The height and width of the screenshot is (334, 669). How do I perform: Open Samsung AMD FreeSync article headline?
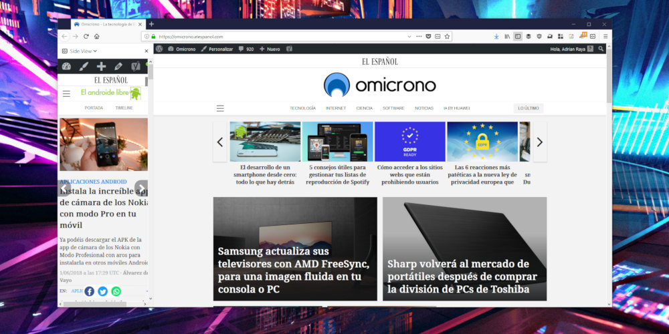pos(294,270)
